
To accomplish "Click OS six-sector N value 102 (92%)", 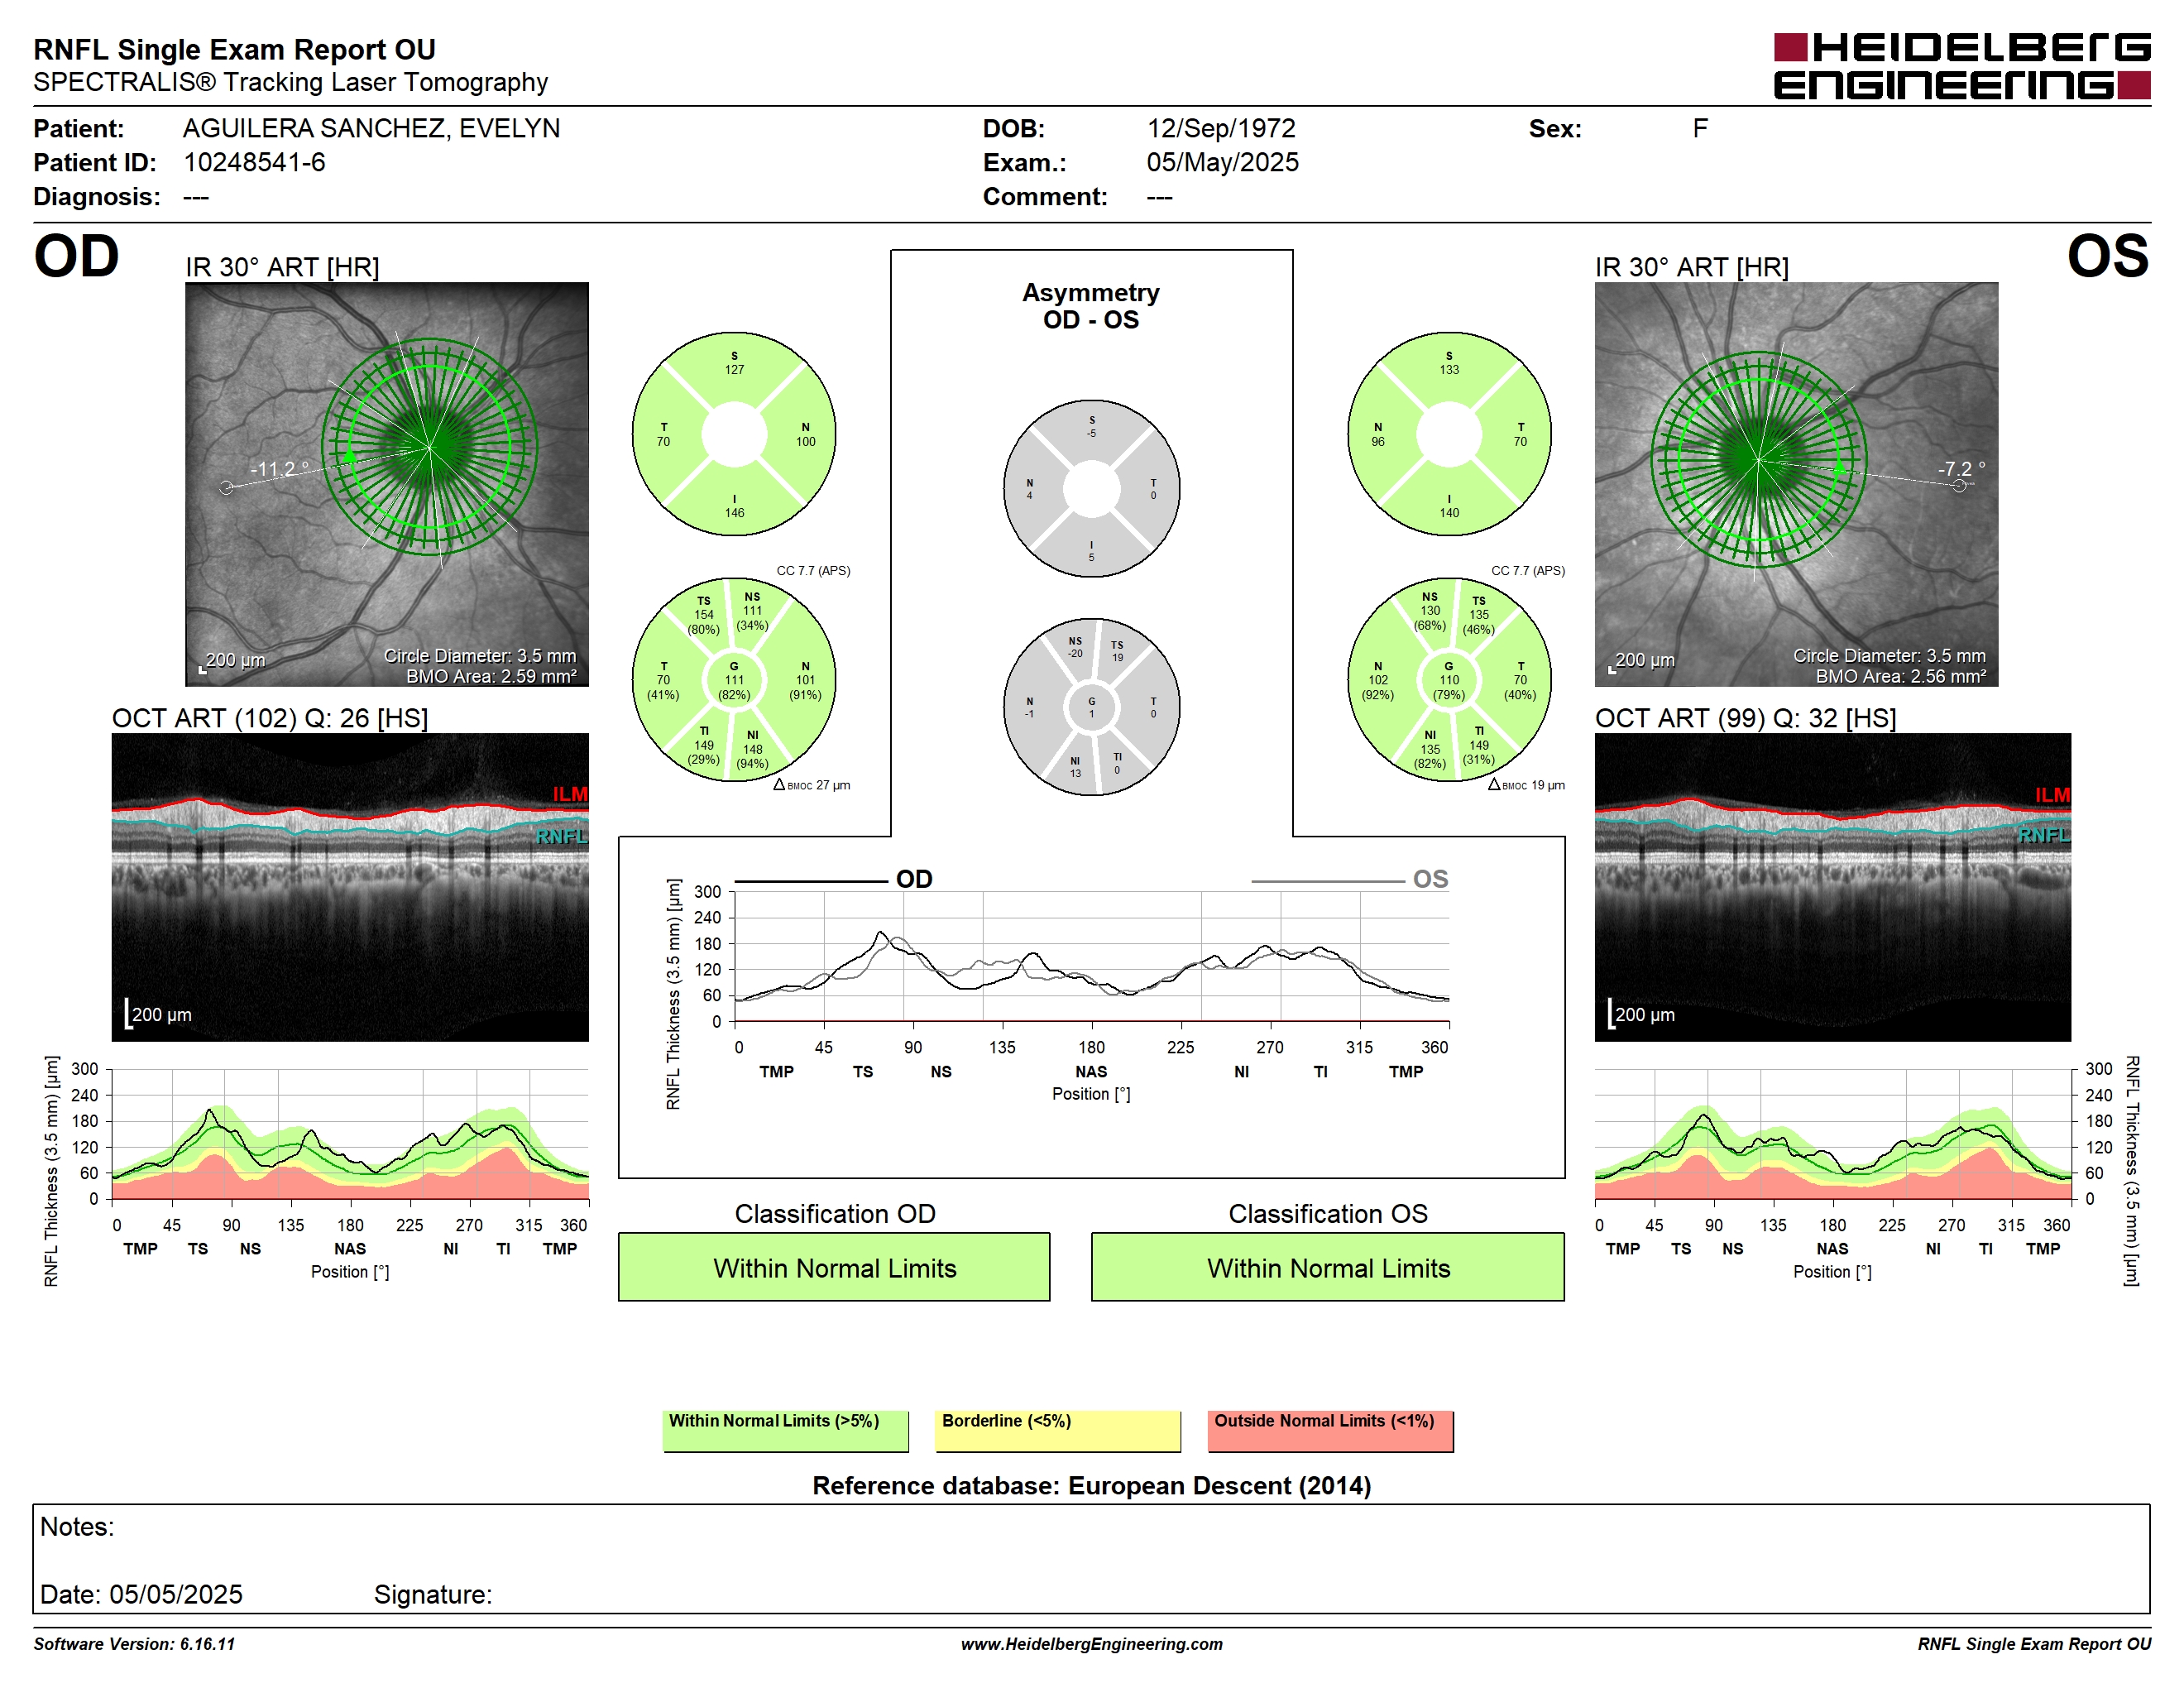I will coord(1378,687).
